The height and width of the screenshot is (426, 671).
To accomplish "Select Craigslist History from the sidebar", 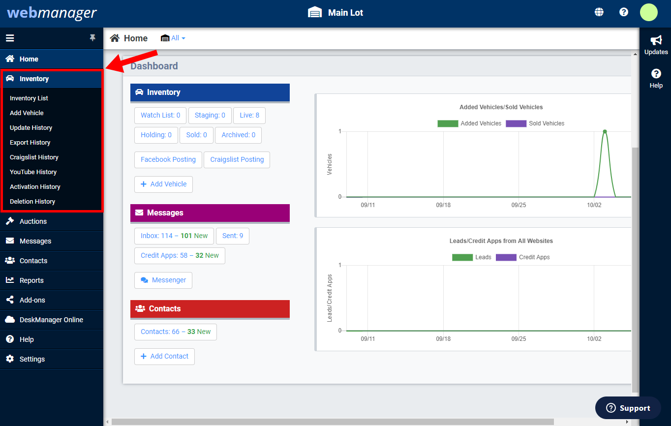I will (x=33, y=157).
